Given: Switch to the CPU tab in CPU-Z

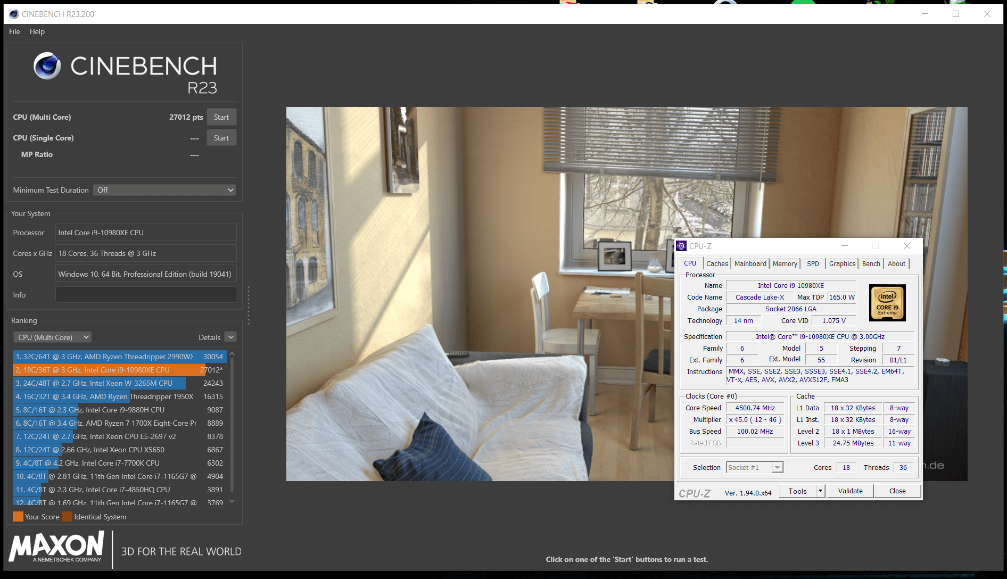Looking at the screenshot, I should 690,263.
